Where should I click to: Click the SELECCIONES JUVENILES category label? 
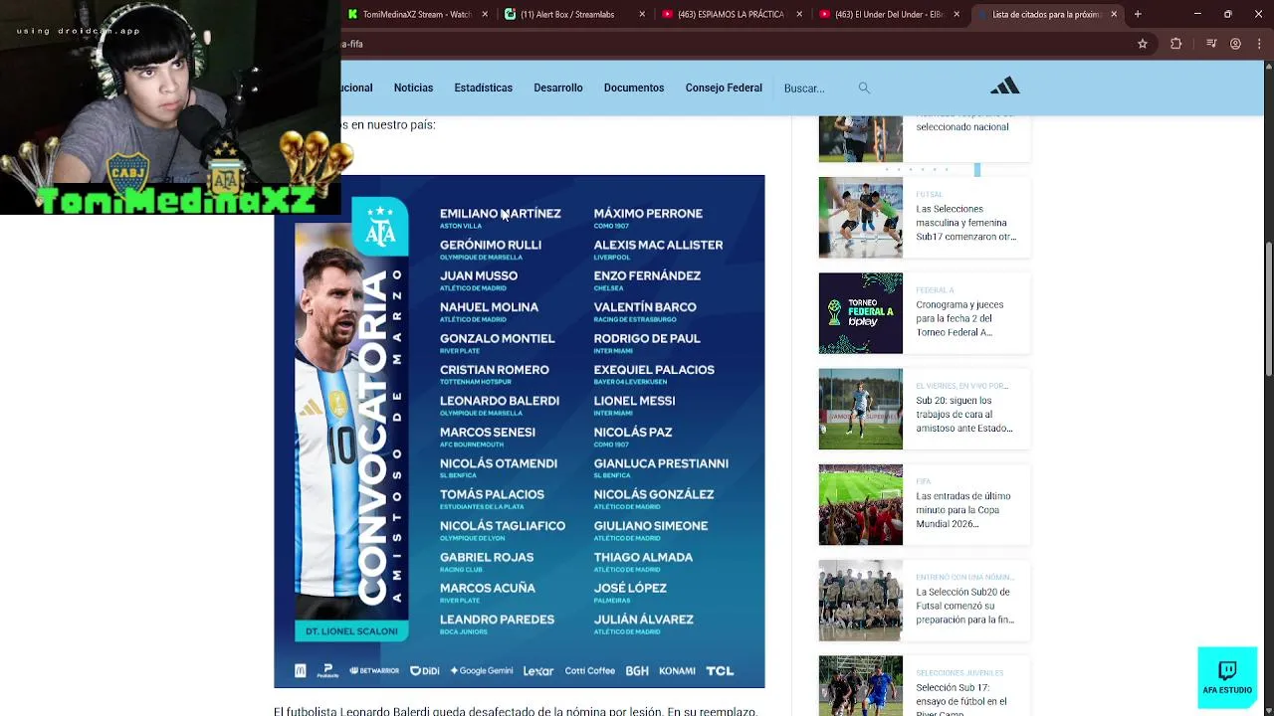[959, 673]
